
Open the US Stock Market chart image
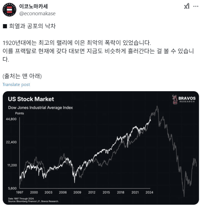(101, 148)
